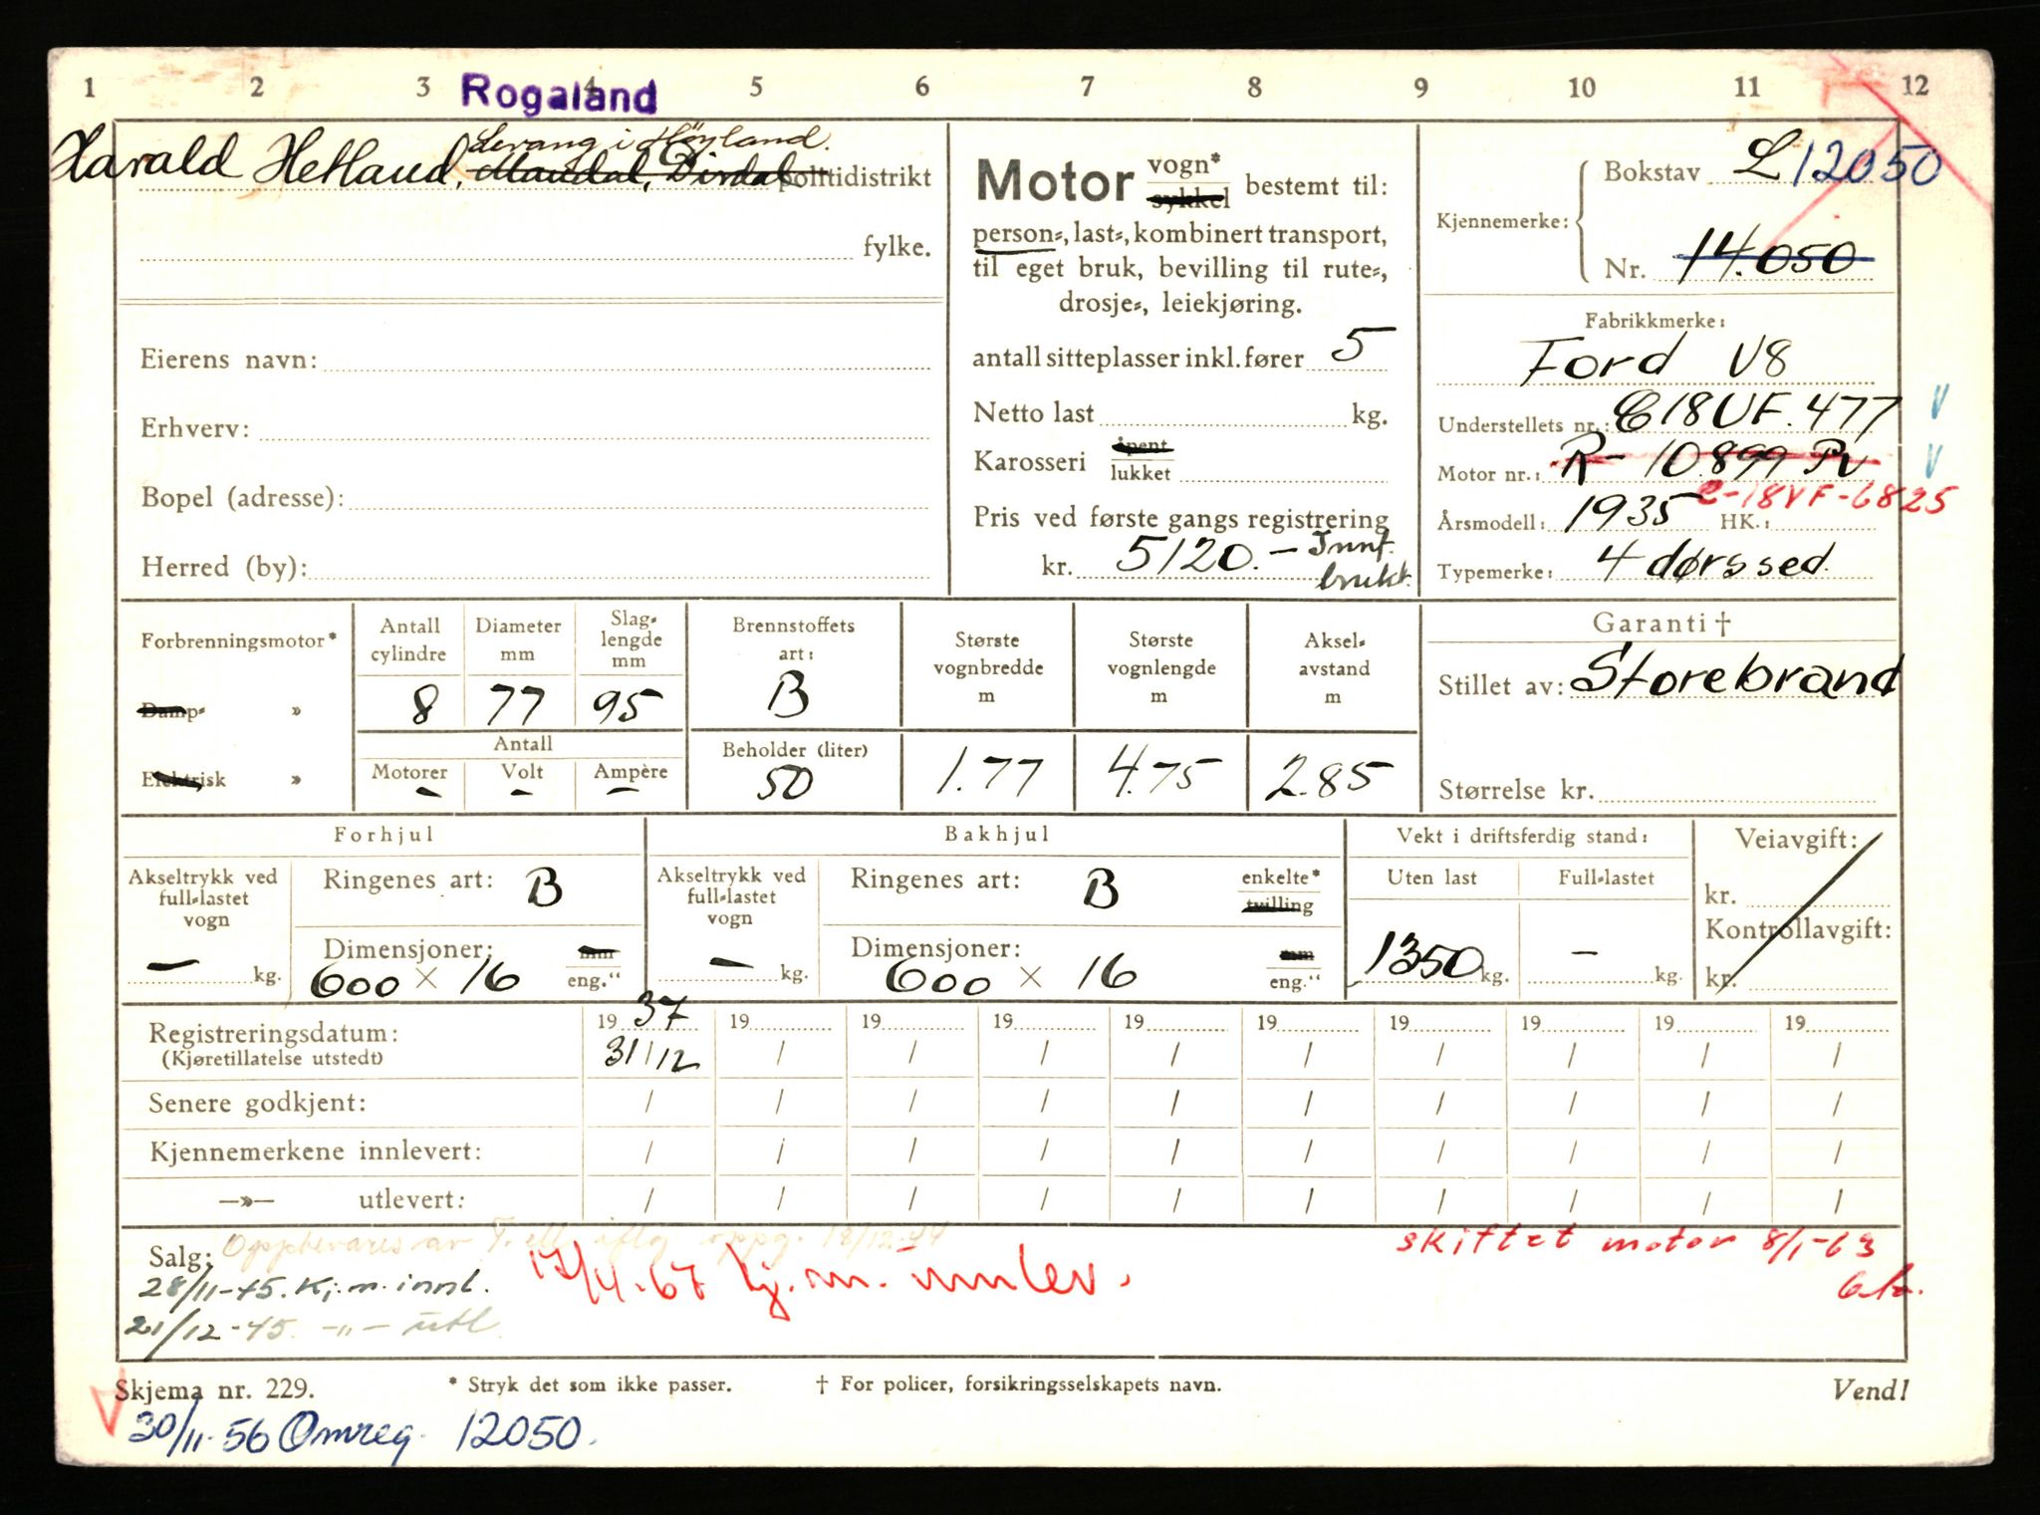Click the Storebrand insurer name
The image size is (2040, 1515).
tap(1734, 676)
